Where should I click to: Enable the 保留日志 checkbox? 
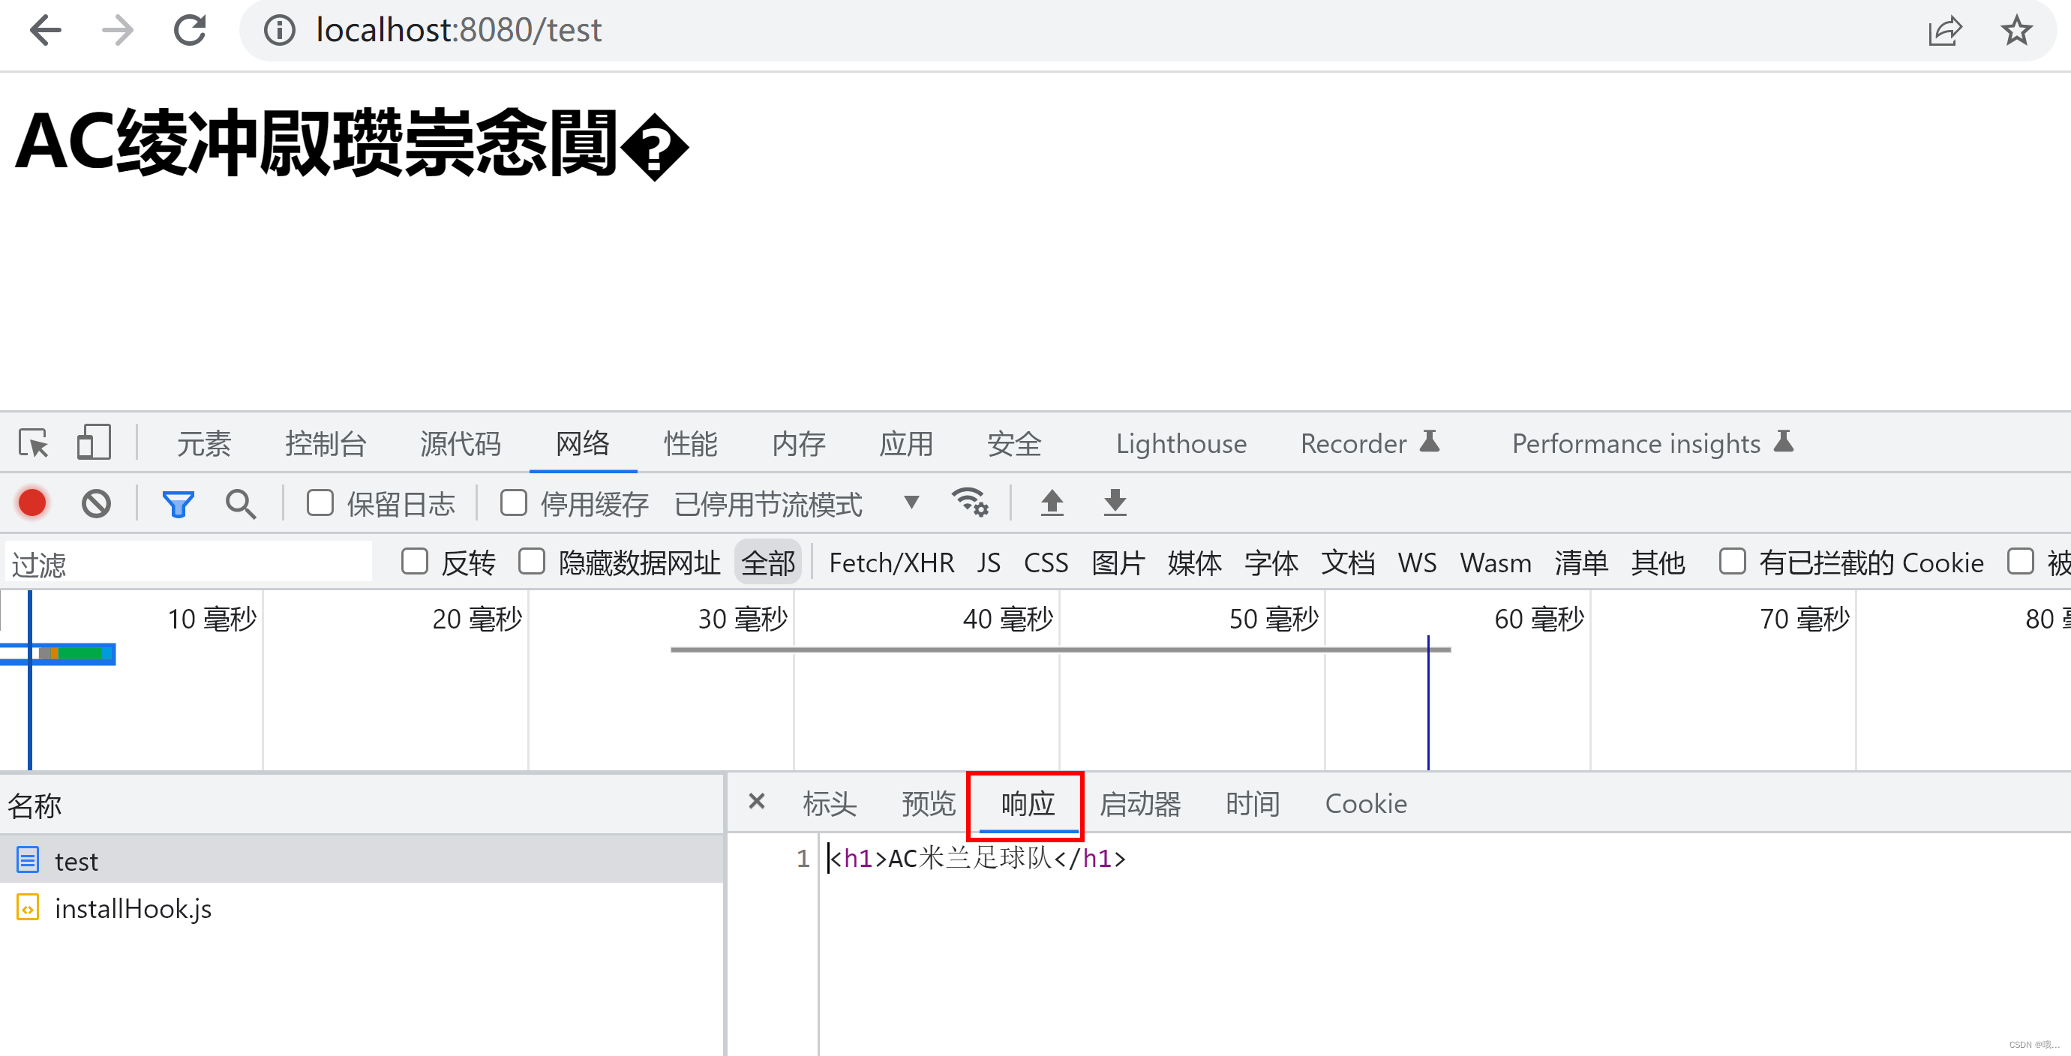point(320,503)
